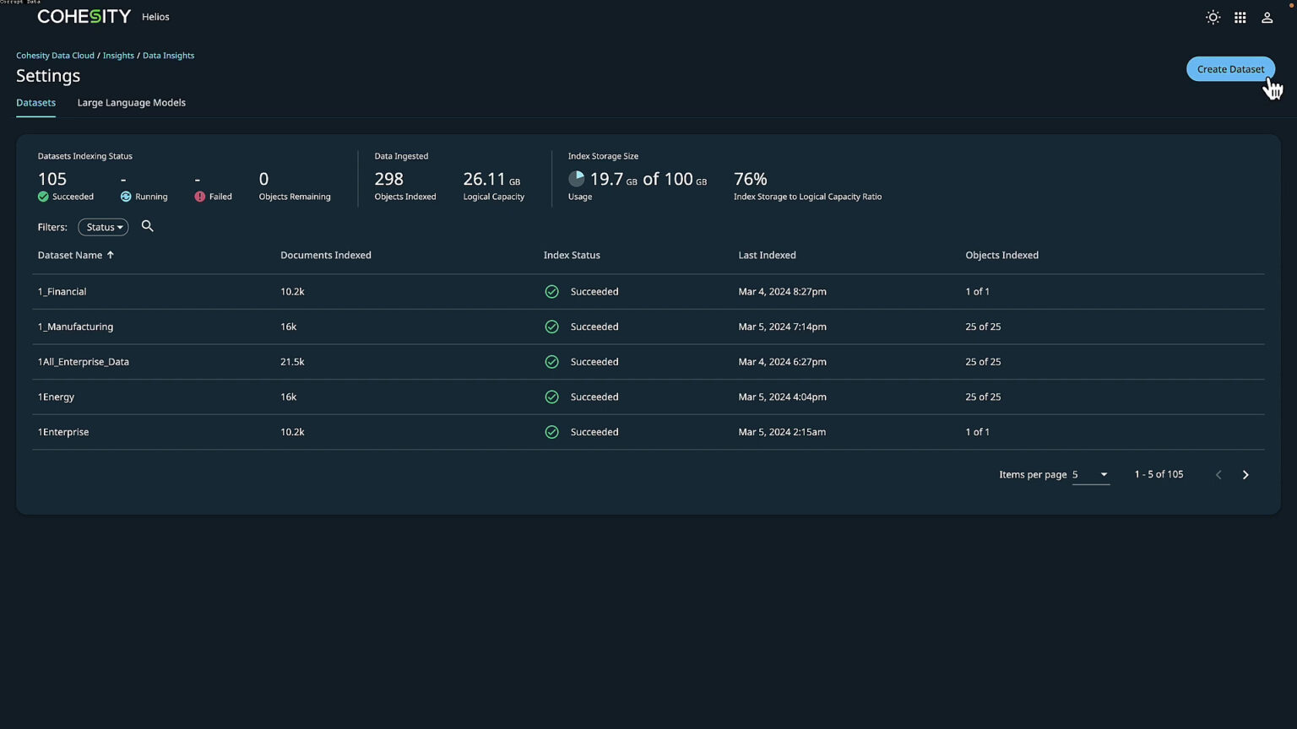Toggle the brightness/theme icon

pos(1213,17)
